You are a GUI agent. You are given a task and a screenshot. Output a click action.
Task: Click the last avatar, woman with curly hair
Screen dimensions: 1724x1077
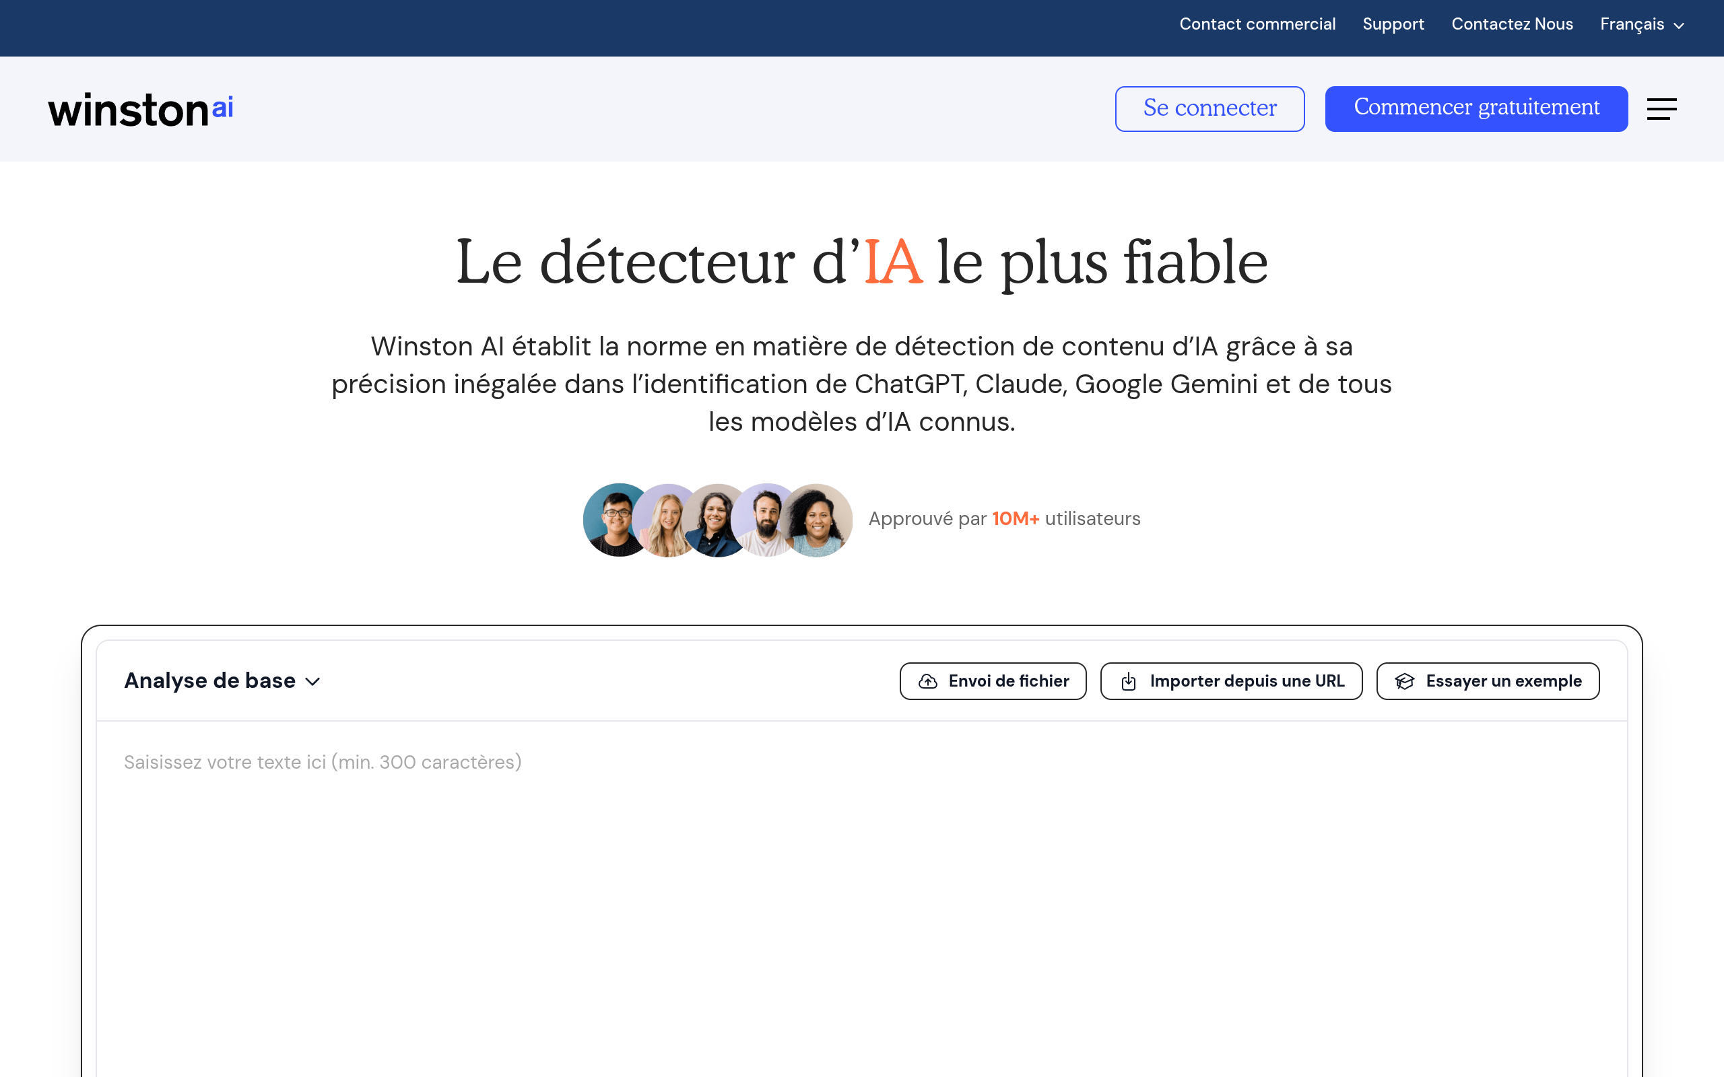818,520
